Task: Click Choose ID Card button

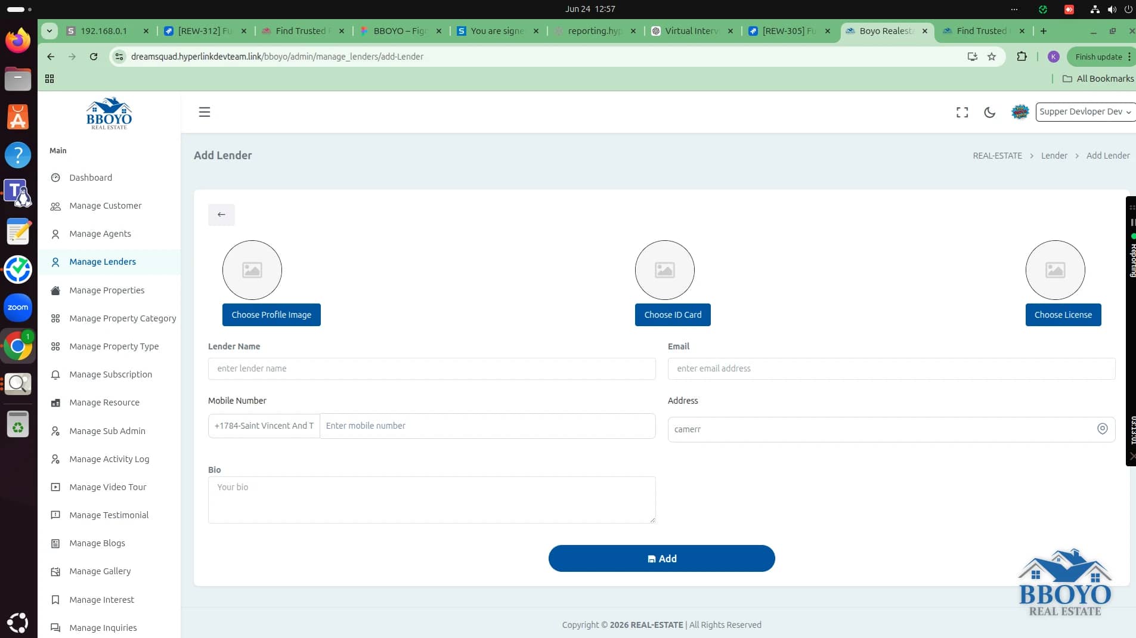Action: tap(673, 315)
